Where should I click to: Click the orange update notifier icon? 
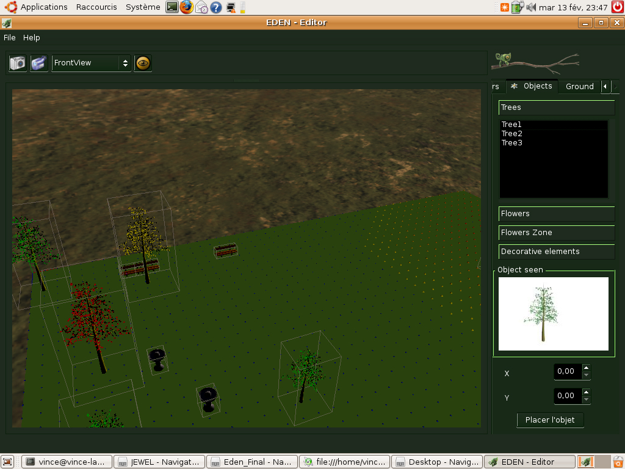pyautogui.click(x=505, y=7)
